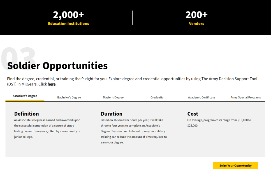This screenshot has height=180, width=271.
Task: Click the program costs range text
Action: (x=219, y=123)
